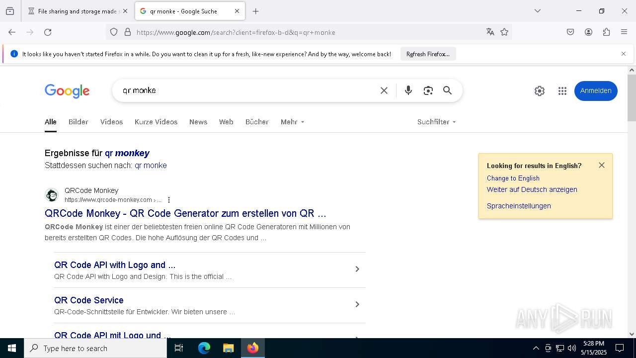Click the 'Change to English' link
This screenshot has height=358, width=636.
click(x=513, y=178)
